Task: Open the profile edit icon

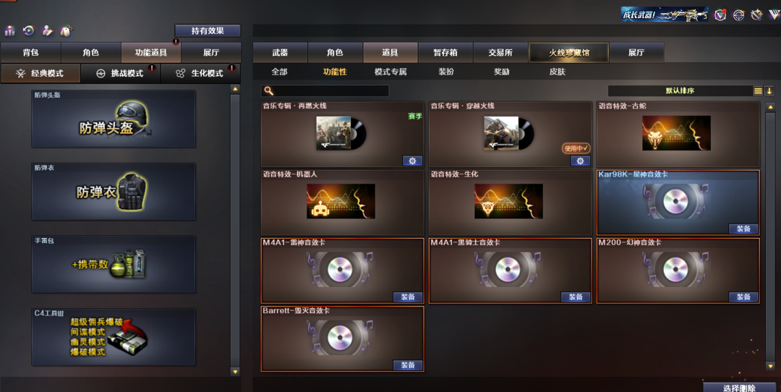Action: [47, 31]
